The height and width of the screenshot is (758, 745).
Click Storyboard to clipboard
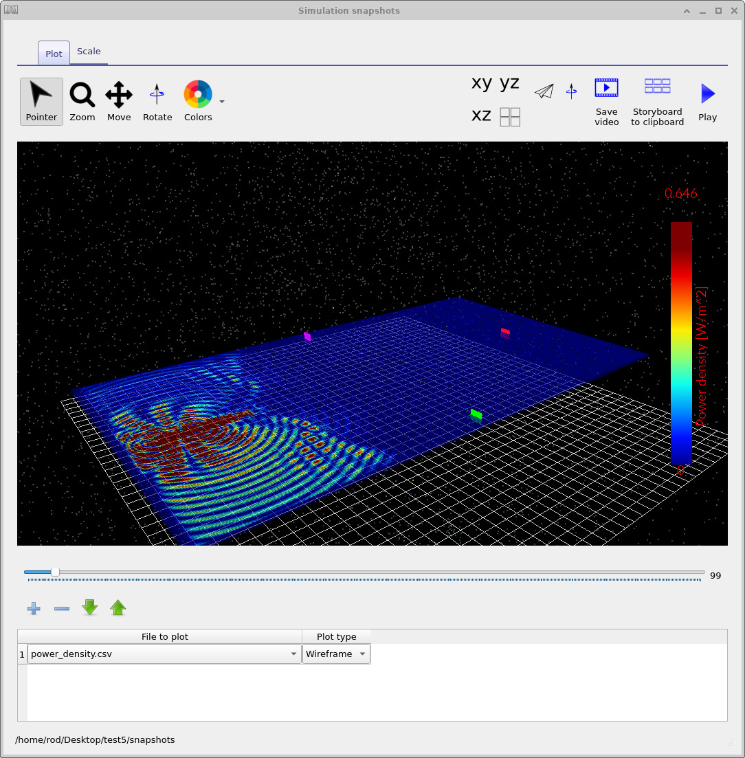pyautogui.click(x=657, y=102)
